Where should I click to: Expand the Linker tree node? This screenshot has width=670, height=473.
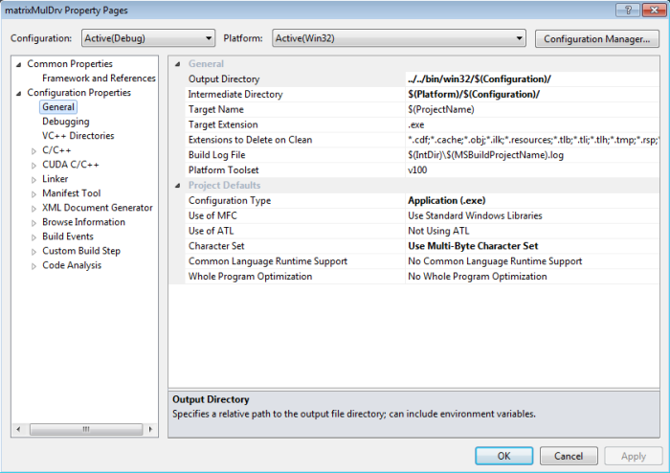tap(34, 179)
